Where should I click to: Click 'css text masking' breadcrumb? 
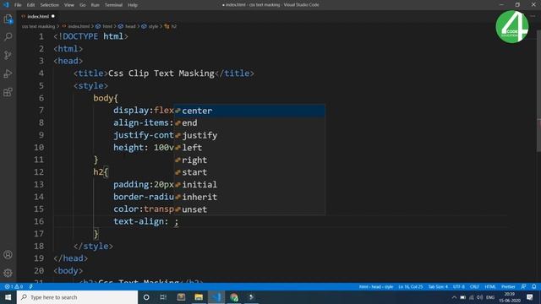[38, 26]
